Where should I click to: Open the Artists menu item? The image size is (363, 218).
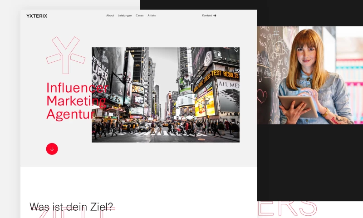pyautogui.click(x=152, y=15)
